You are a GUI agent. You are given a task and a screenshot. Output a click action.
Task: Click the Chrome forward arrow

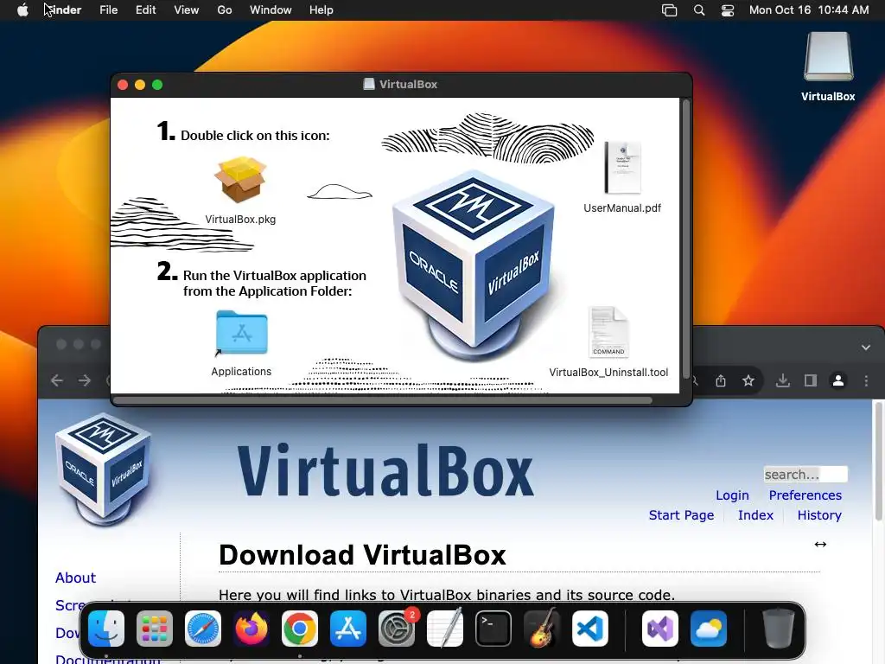[x=85, y=380]
